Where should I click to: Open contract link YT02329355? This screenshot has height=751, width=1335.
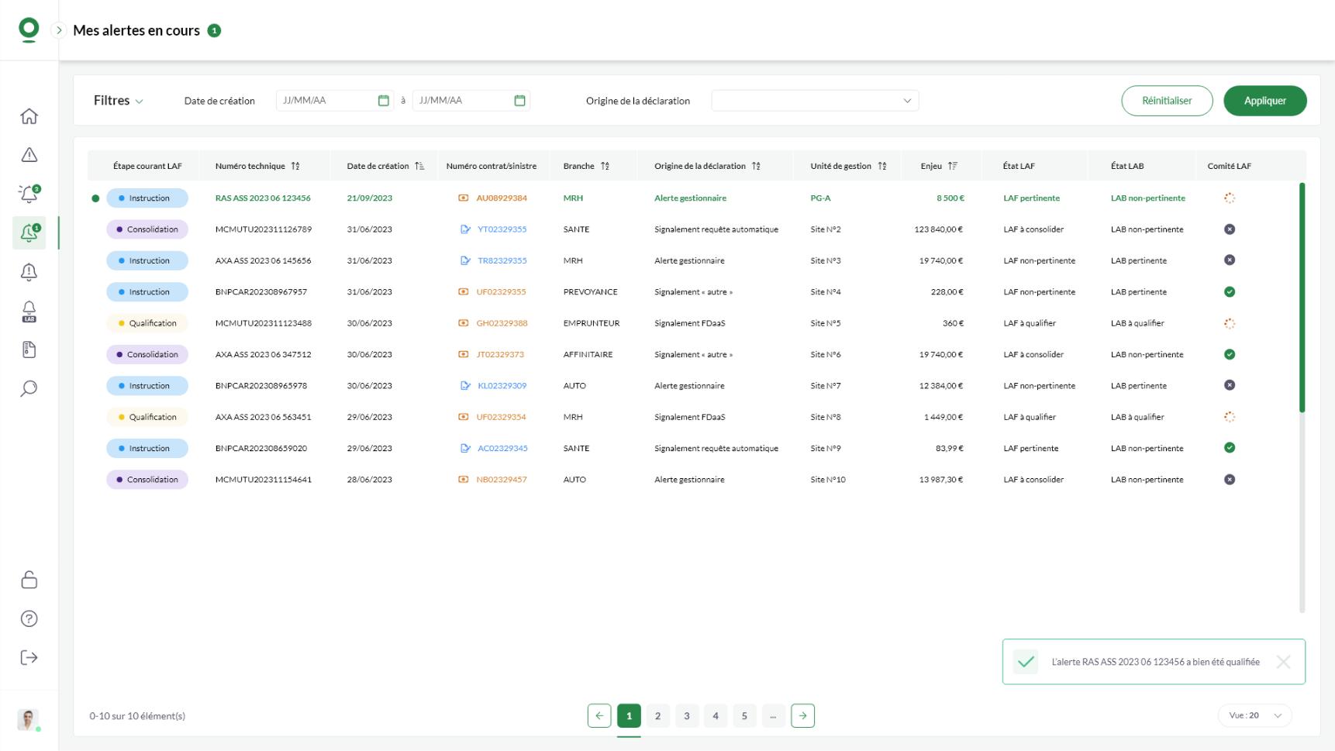click(502, 229)
